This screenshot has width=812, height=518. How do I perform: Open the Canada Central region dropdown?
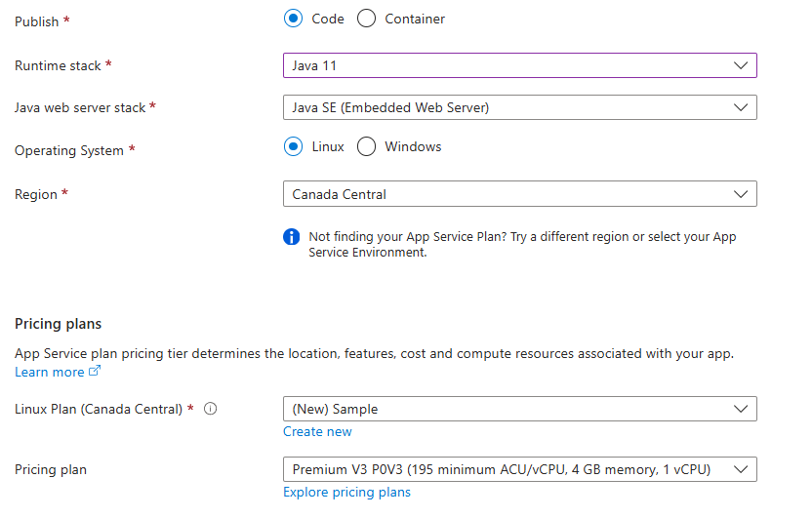(507, 194)
